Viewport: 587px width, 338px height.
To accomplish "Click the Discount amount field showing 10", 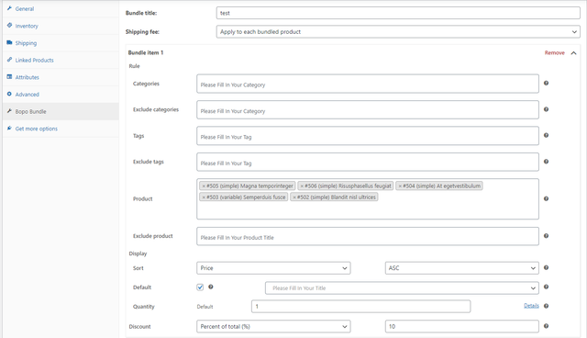I will (x=462, y=326).
